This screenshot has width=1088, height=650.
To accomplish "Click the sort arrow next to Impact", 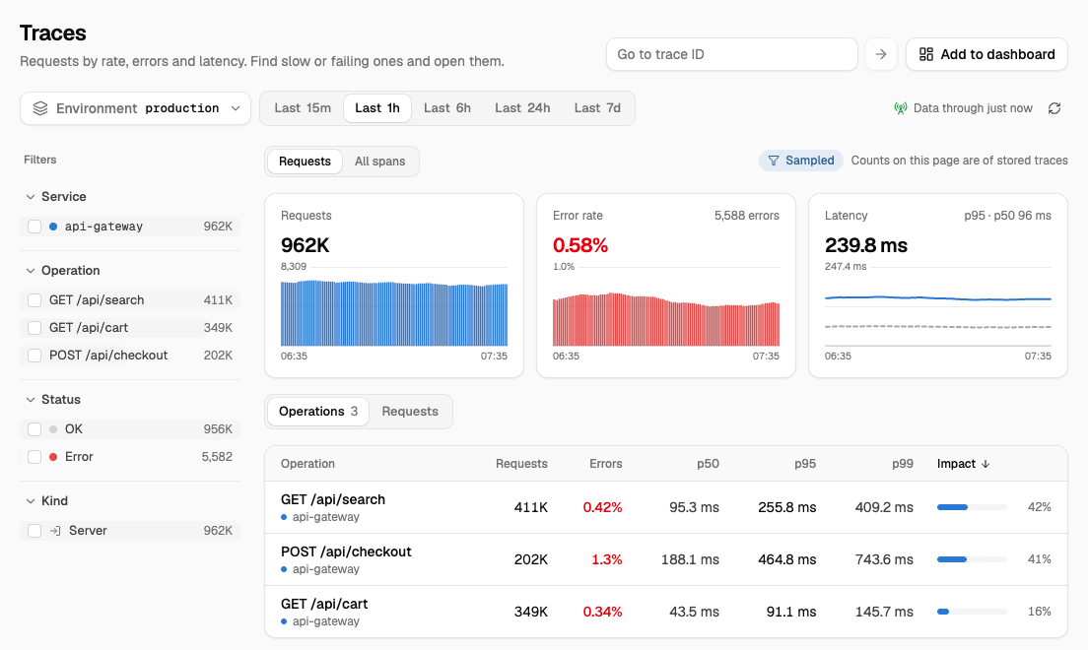I will [x=986, y=464].
